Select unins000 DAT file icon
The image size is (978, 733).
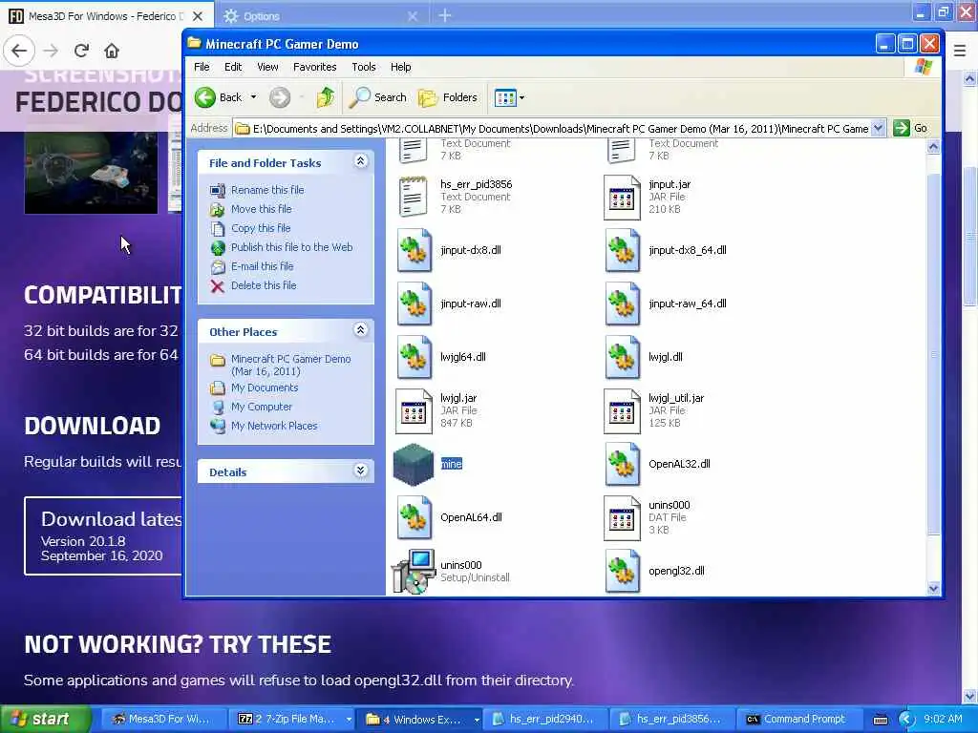coord(622,518)
